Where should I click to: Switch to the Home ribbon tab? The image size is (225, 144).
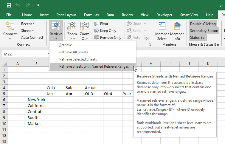point(27,15)
